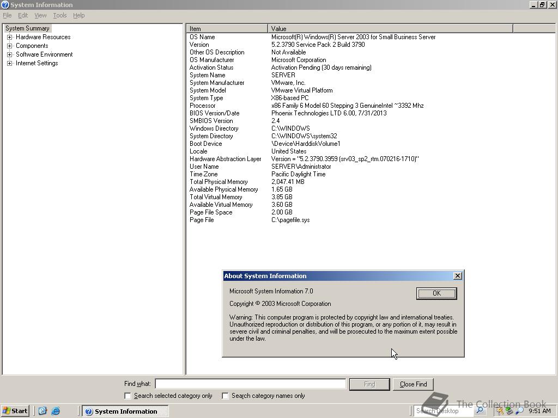
Task: Expand the Components node
Action: (10, 46)
